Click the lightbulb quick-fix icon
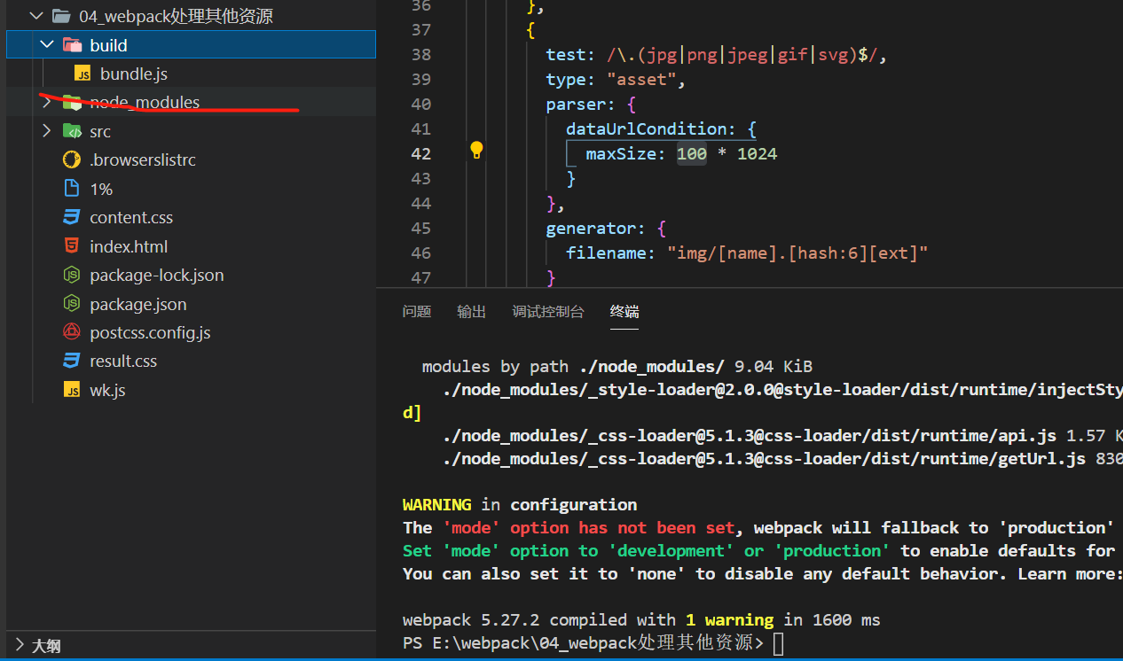The height and width of the screenshot is (661, 1123). (x=476, y=150)
